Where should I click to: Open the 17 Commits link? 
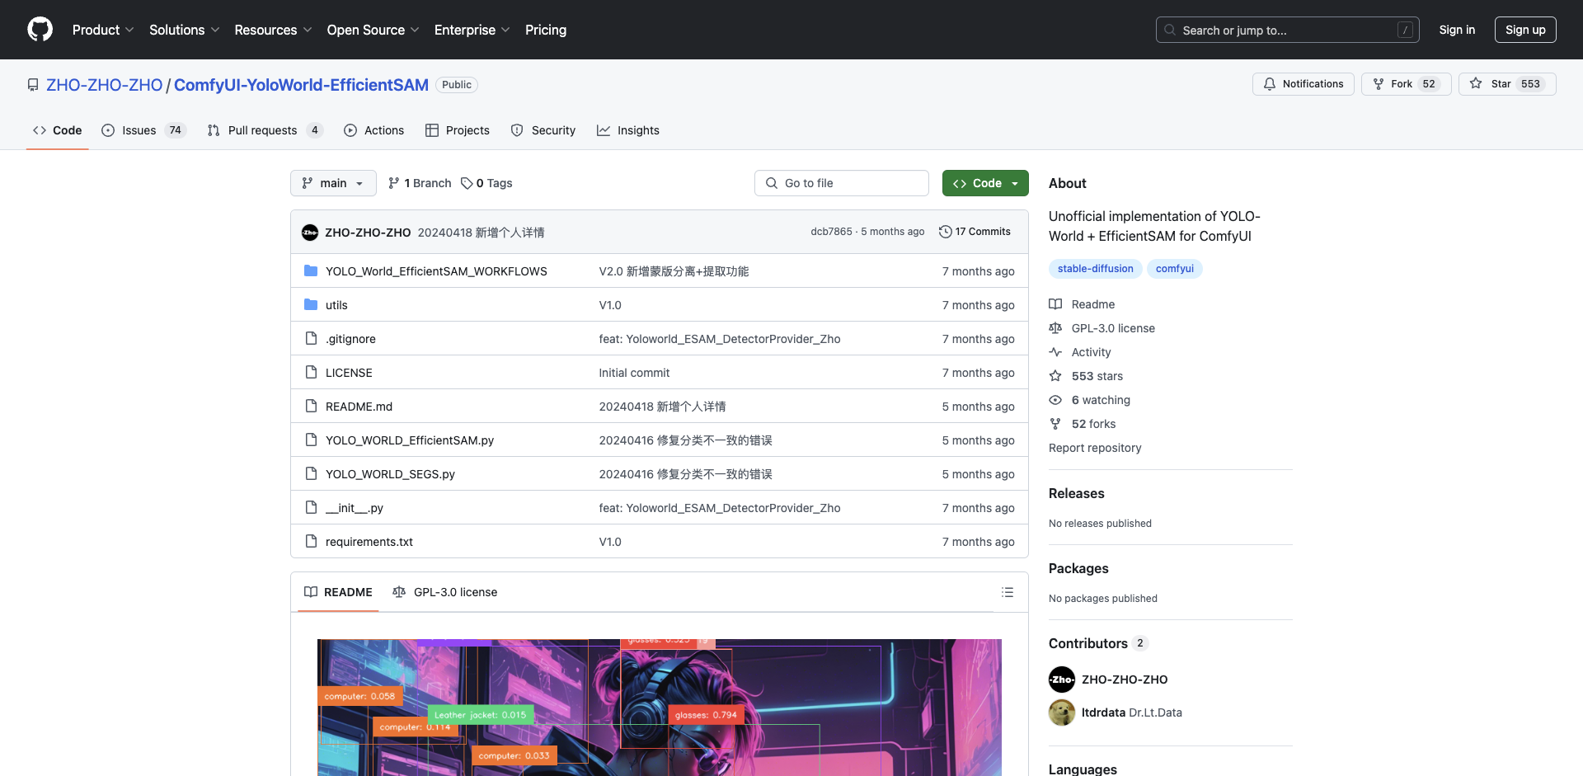975,232
